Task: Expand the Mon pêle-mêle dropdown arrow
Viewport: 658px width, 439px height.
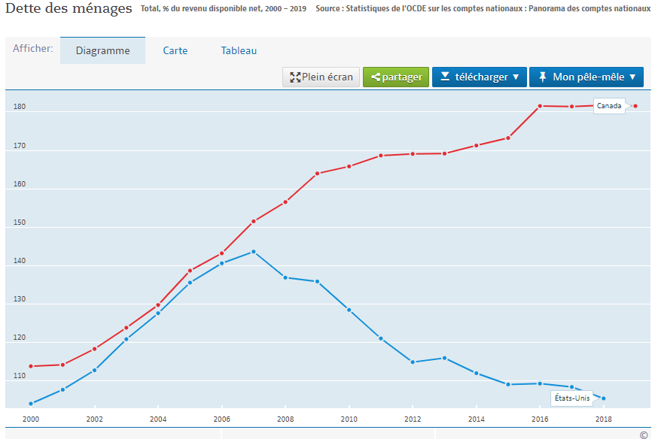Action: [x=632, y=77]
